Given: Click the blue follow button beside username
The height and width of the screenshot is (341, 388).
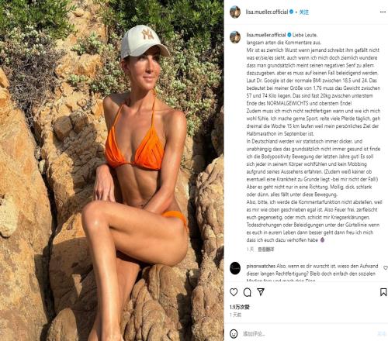Looking at the screenshot, I should tap(304, 12).
